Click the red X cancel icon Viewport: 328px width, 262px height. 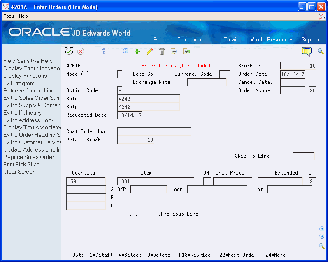click(81, 51)
